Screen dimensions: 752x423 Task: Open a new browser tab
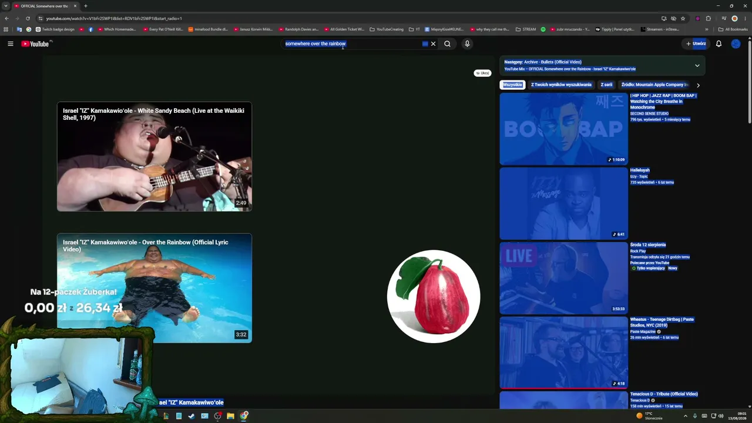[86, 6]
